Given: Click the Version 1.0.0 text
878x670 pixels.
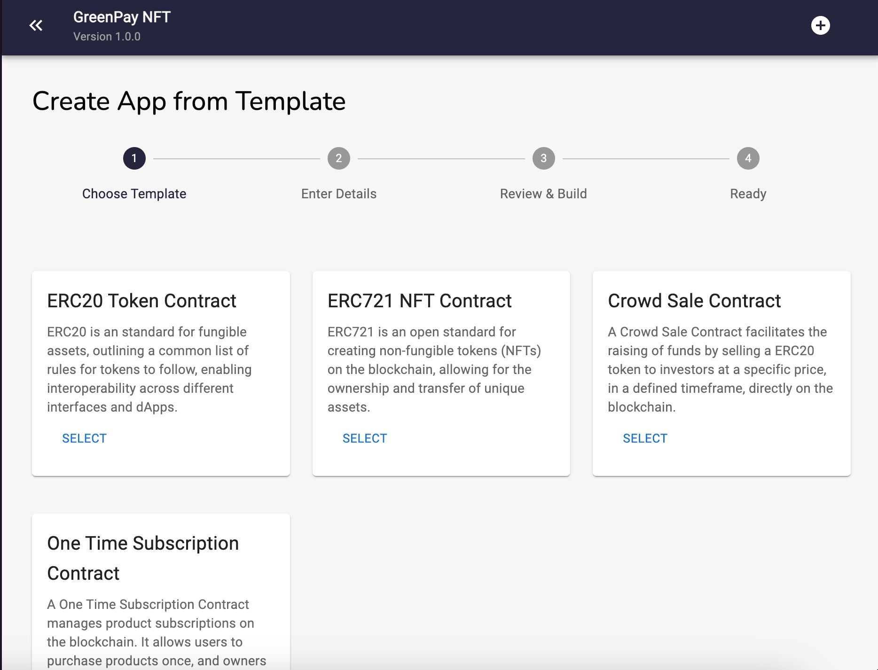Looking at the screenshot, I should coord(107,37).
